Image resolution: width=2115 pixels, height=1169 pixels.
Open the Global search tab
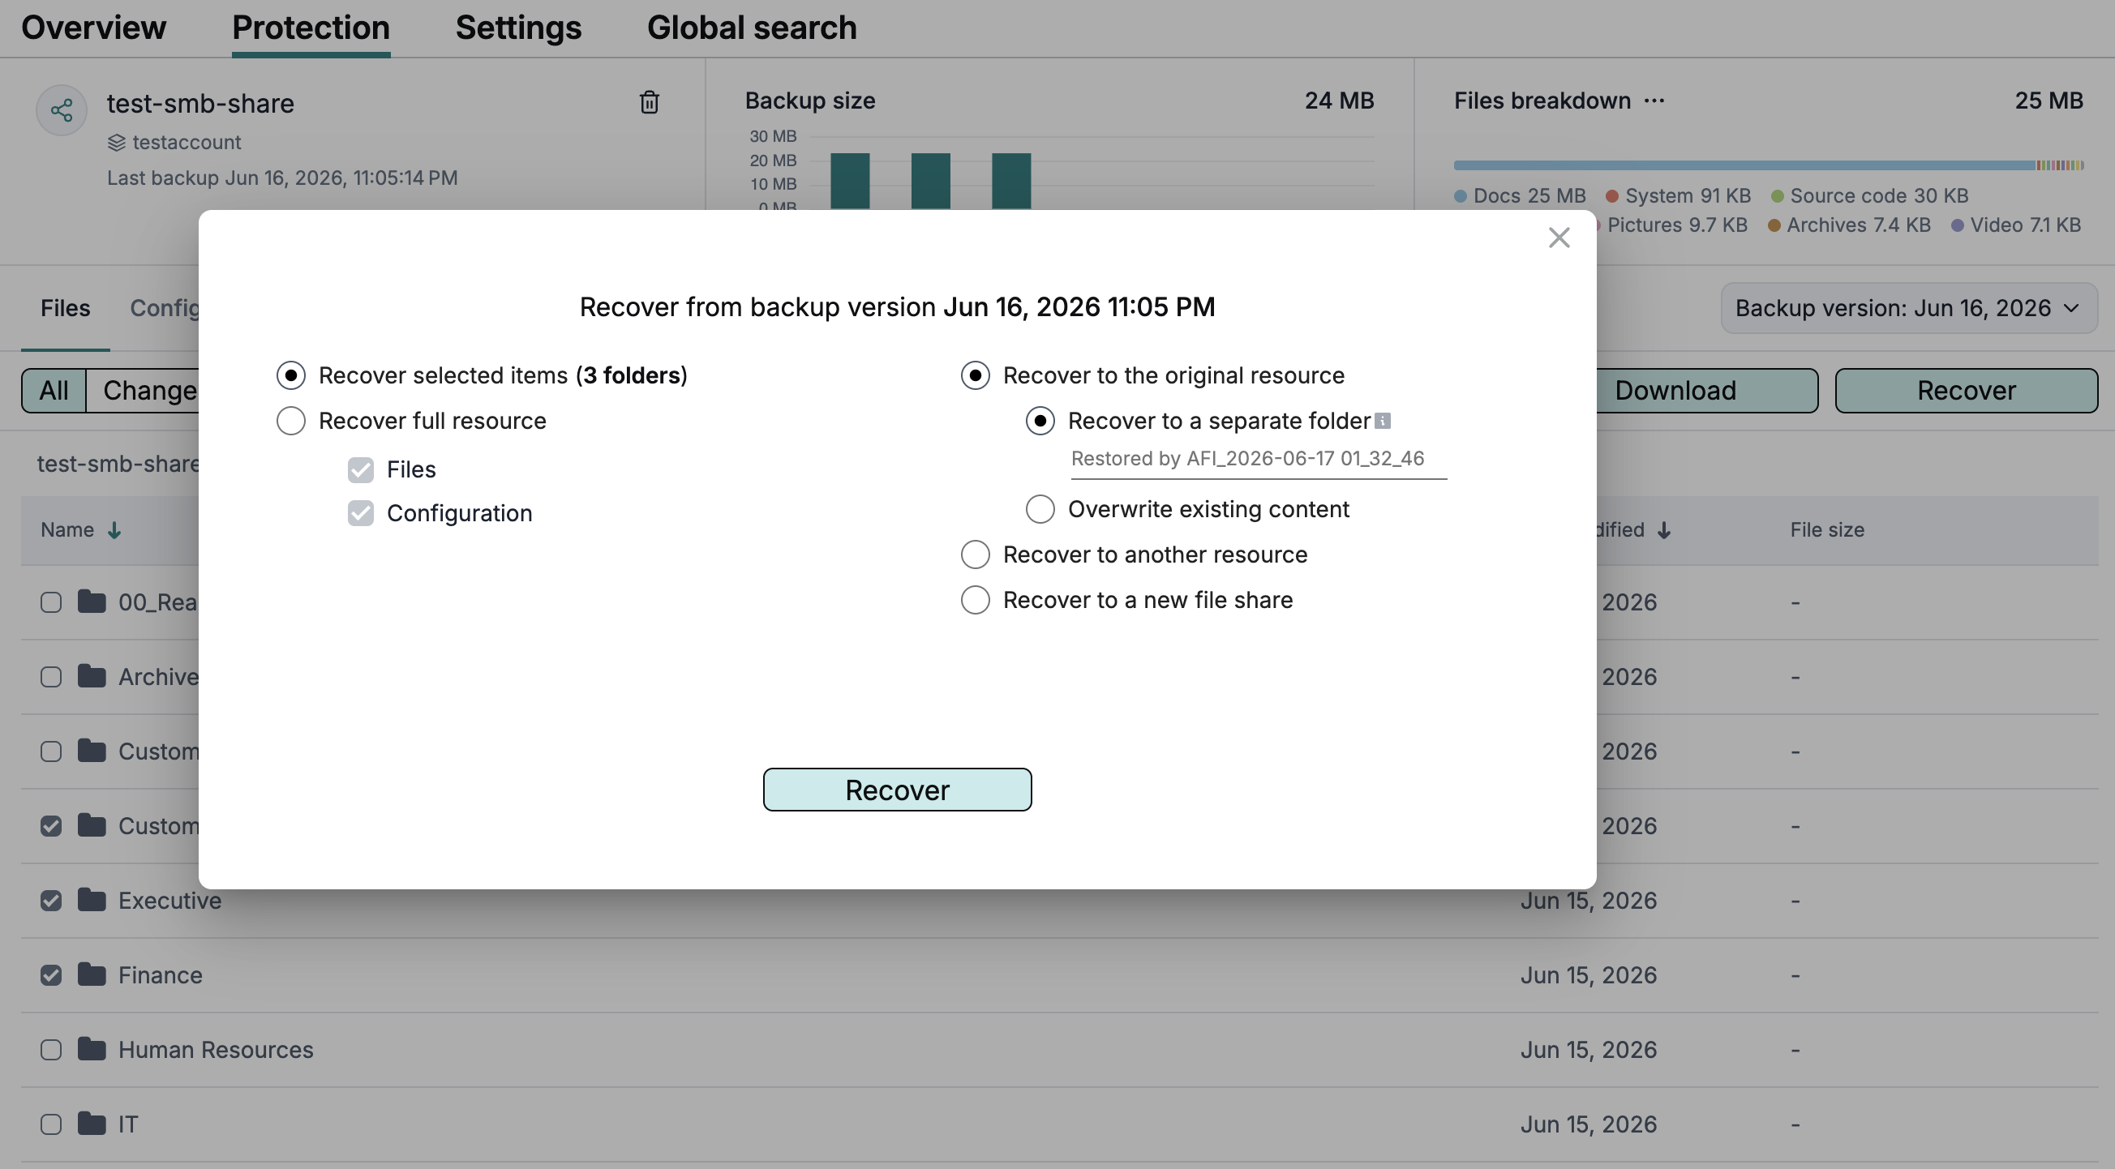751,28
